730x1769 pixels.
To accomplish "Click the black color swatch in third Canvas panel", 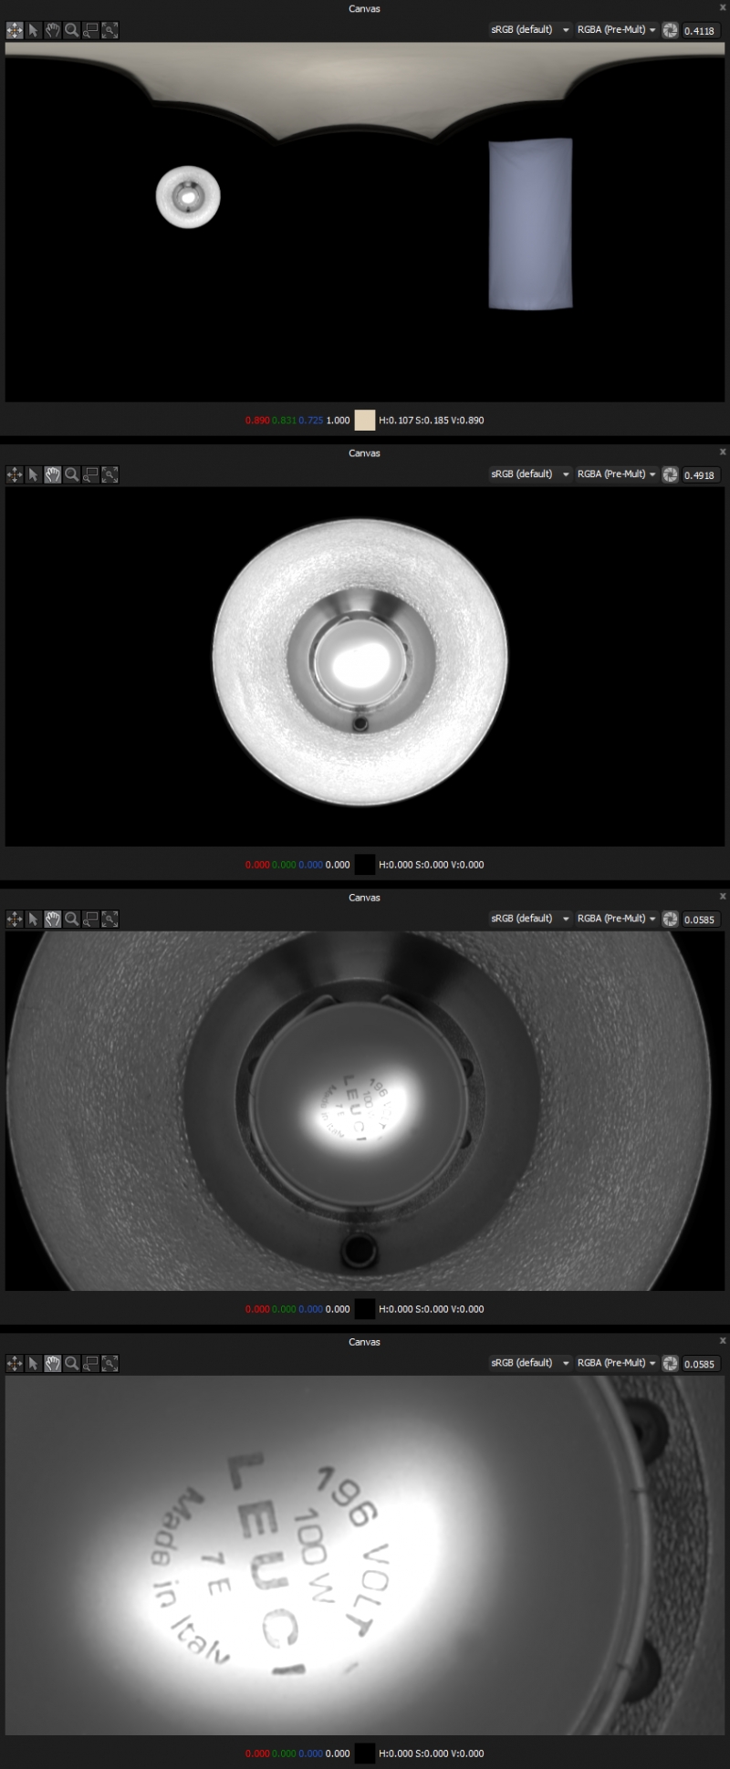I will (364, 1308).
